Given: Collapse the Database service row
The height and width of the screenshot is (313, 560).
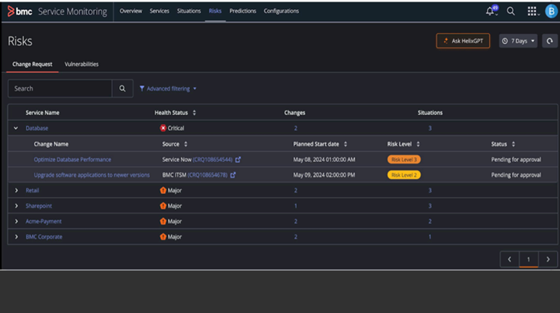Looking at the screenshot, I should tap(16, 128).
